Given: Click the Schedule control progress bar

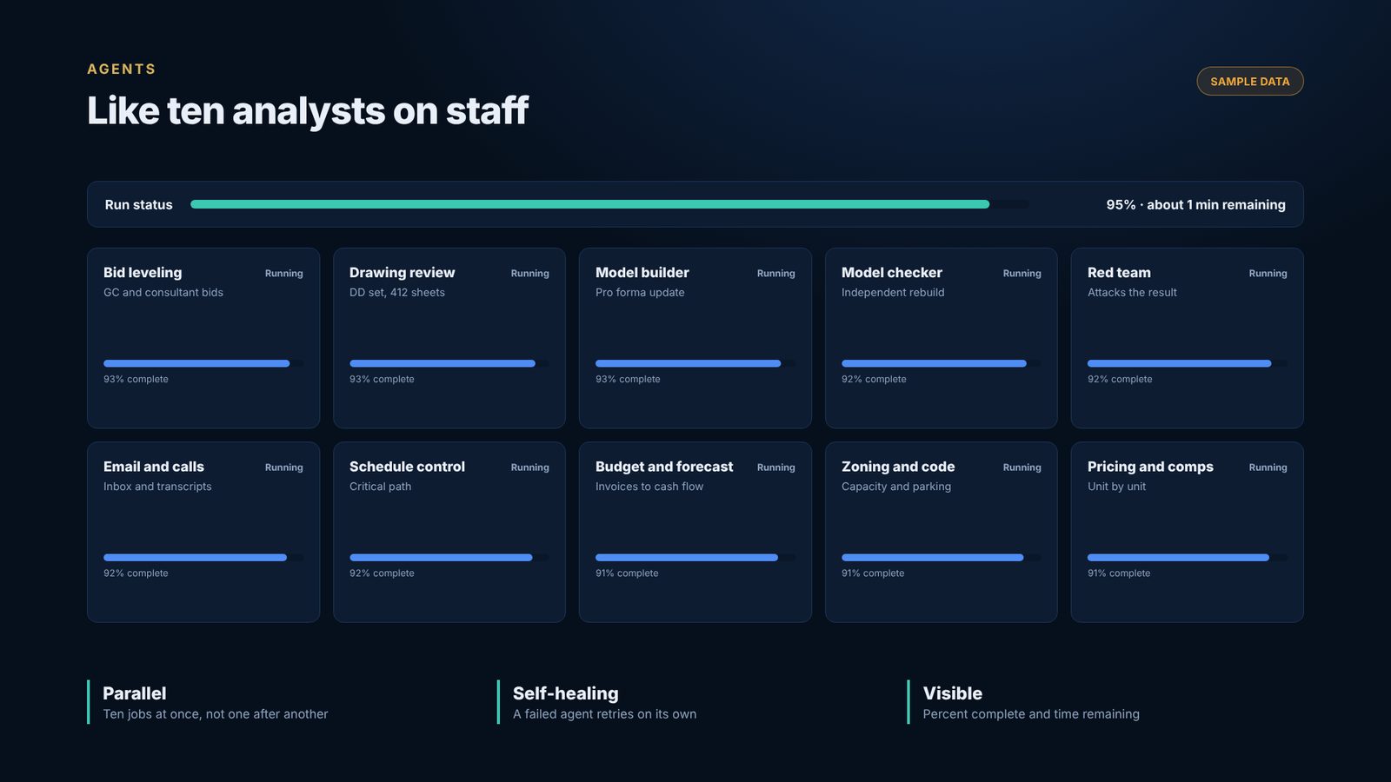Looking at the screenshot, I should click(x=449, y=557).
